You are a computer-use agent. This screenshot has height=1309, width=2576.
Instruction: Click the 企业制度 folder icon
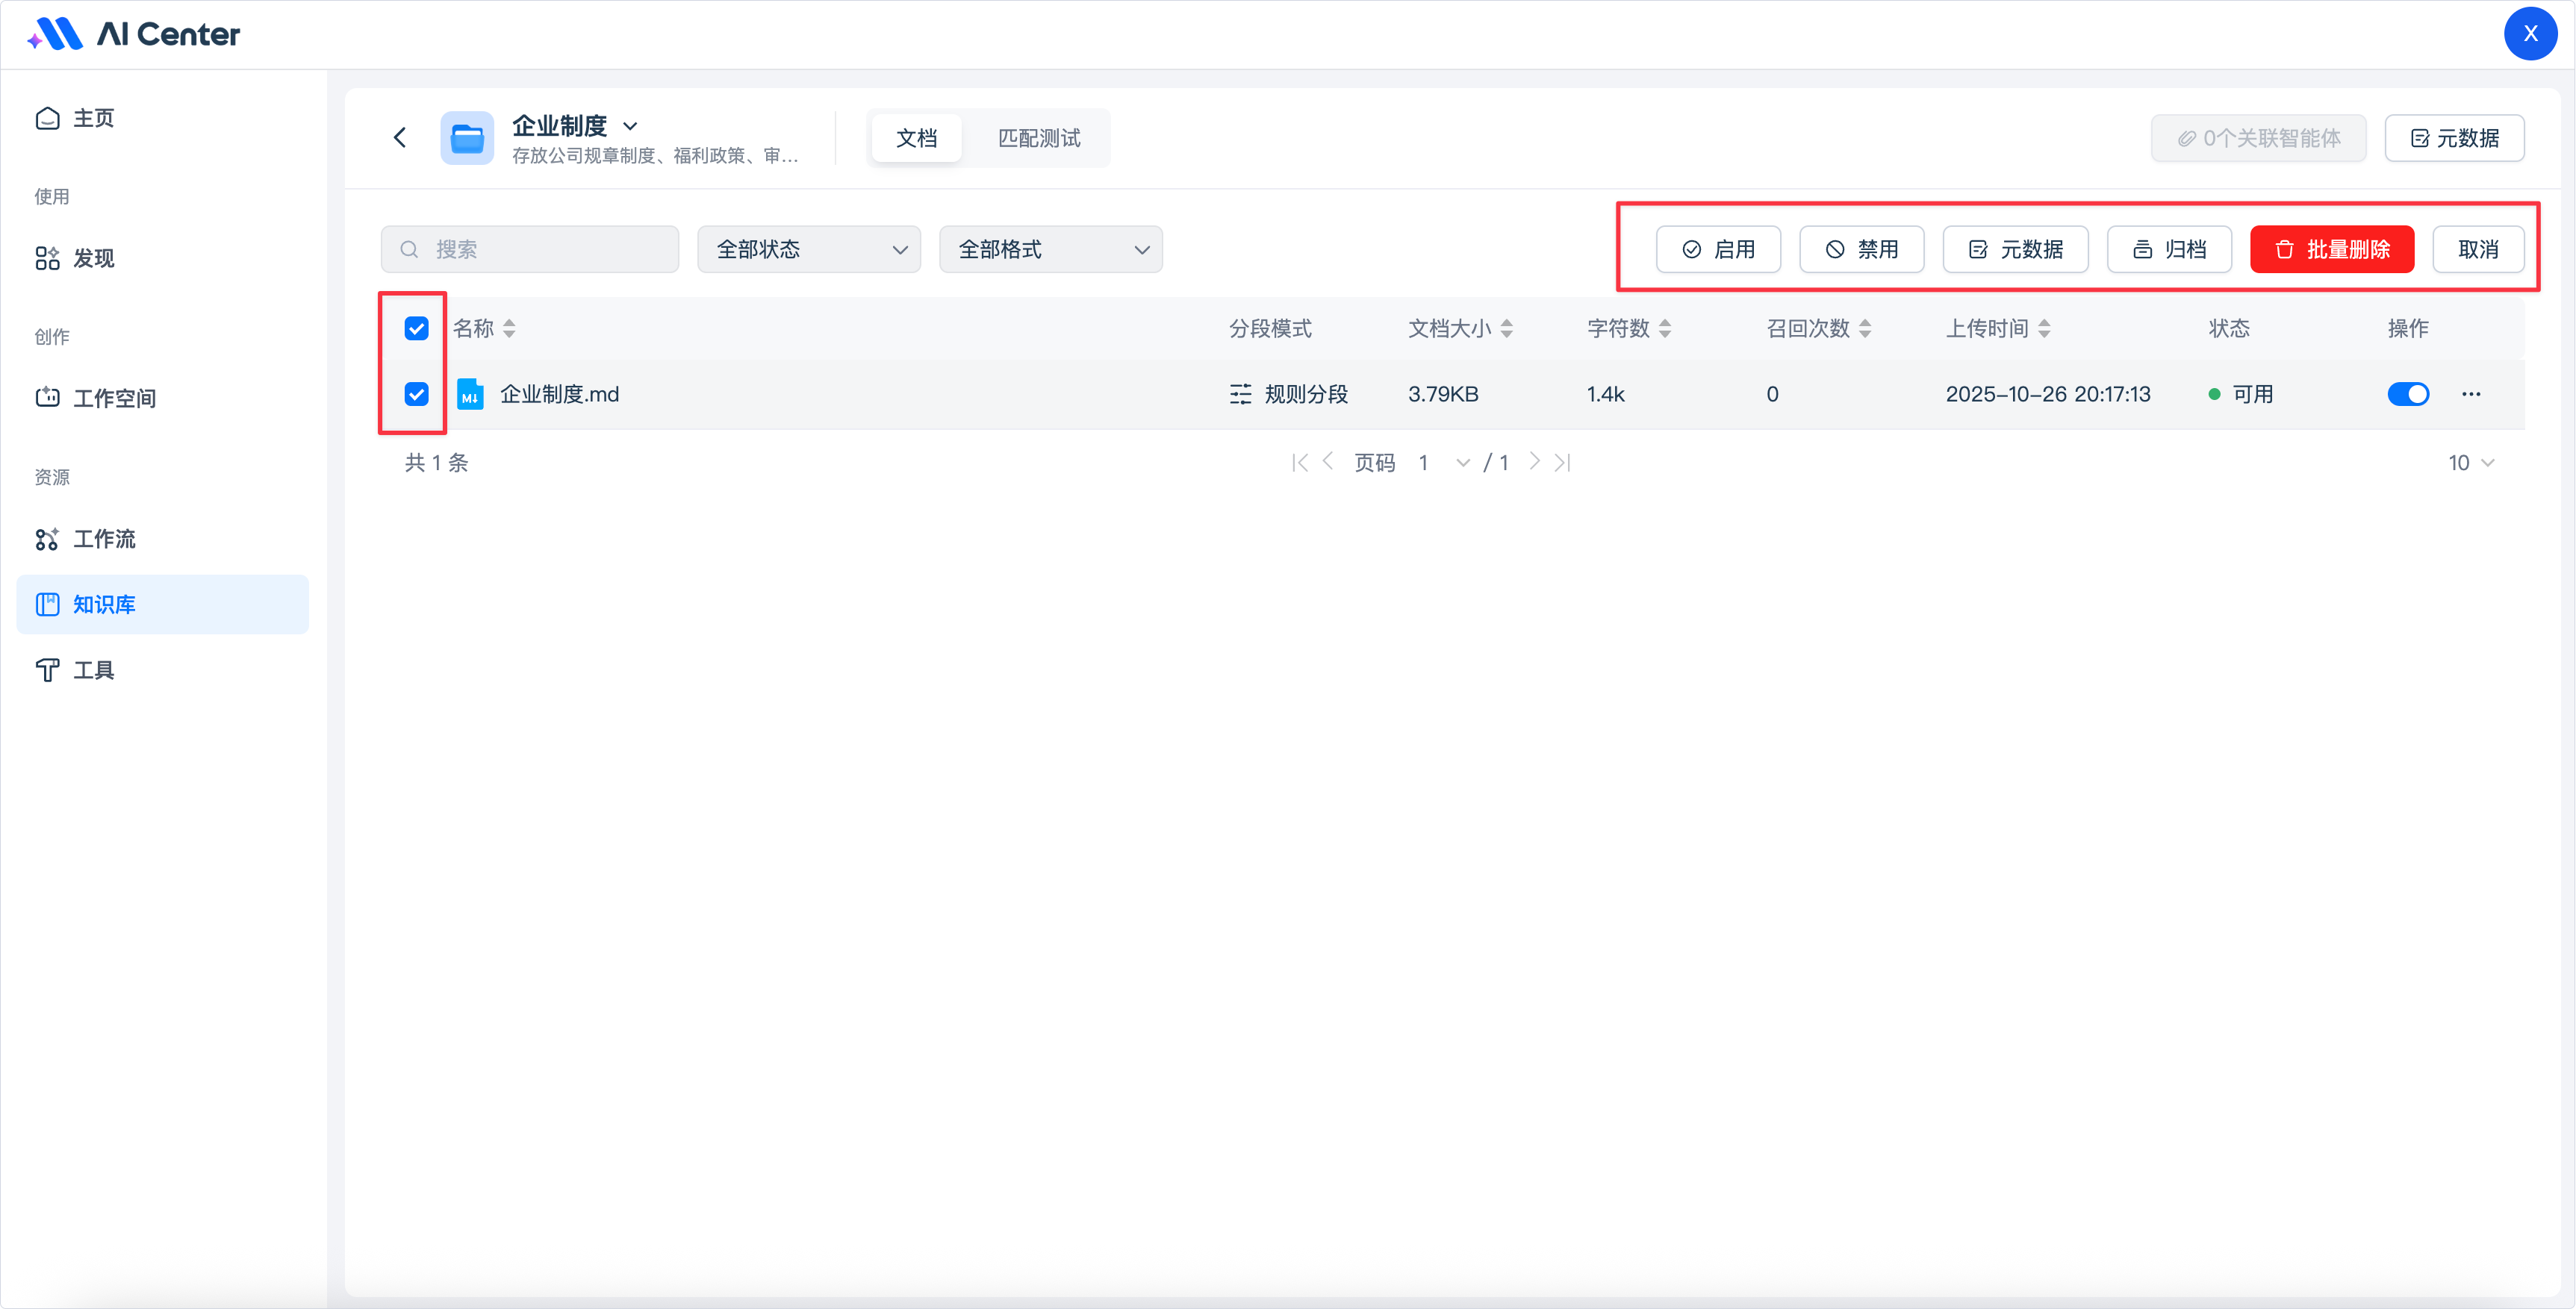[467, 138]
